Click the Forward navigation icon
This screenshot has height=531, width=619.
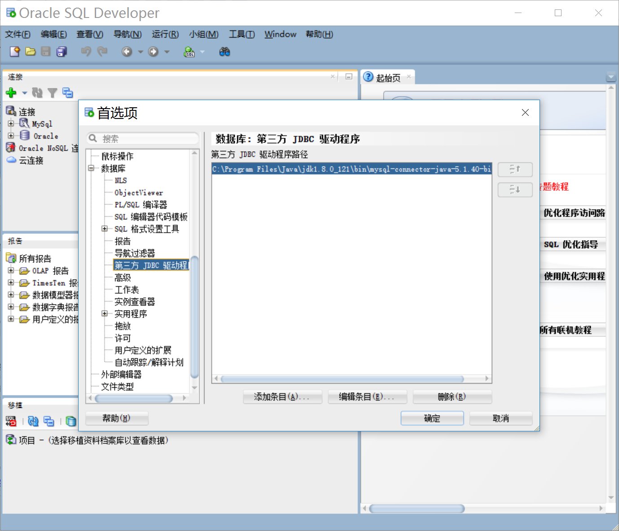tap(154, 52)
